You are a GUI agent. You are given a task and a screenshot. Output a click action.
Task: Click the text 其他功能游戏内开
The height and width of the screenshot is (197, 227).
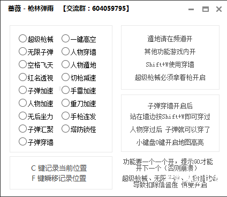point(170,52)
